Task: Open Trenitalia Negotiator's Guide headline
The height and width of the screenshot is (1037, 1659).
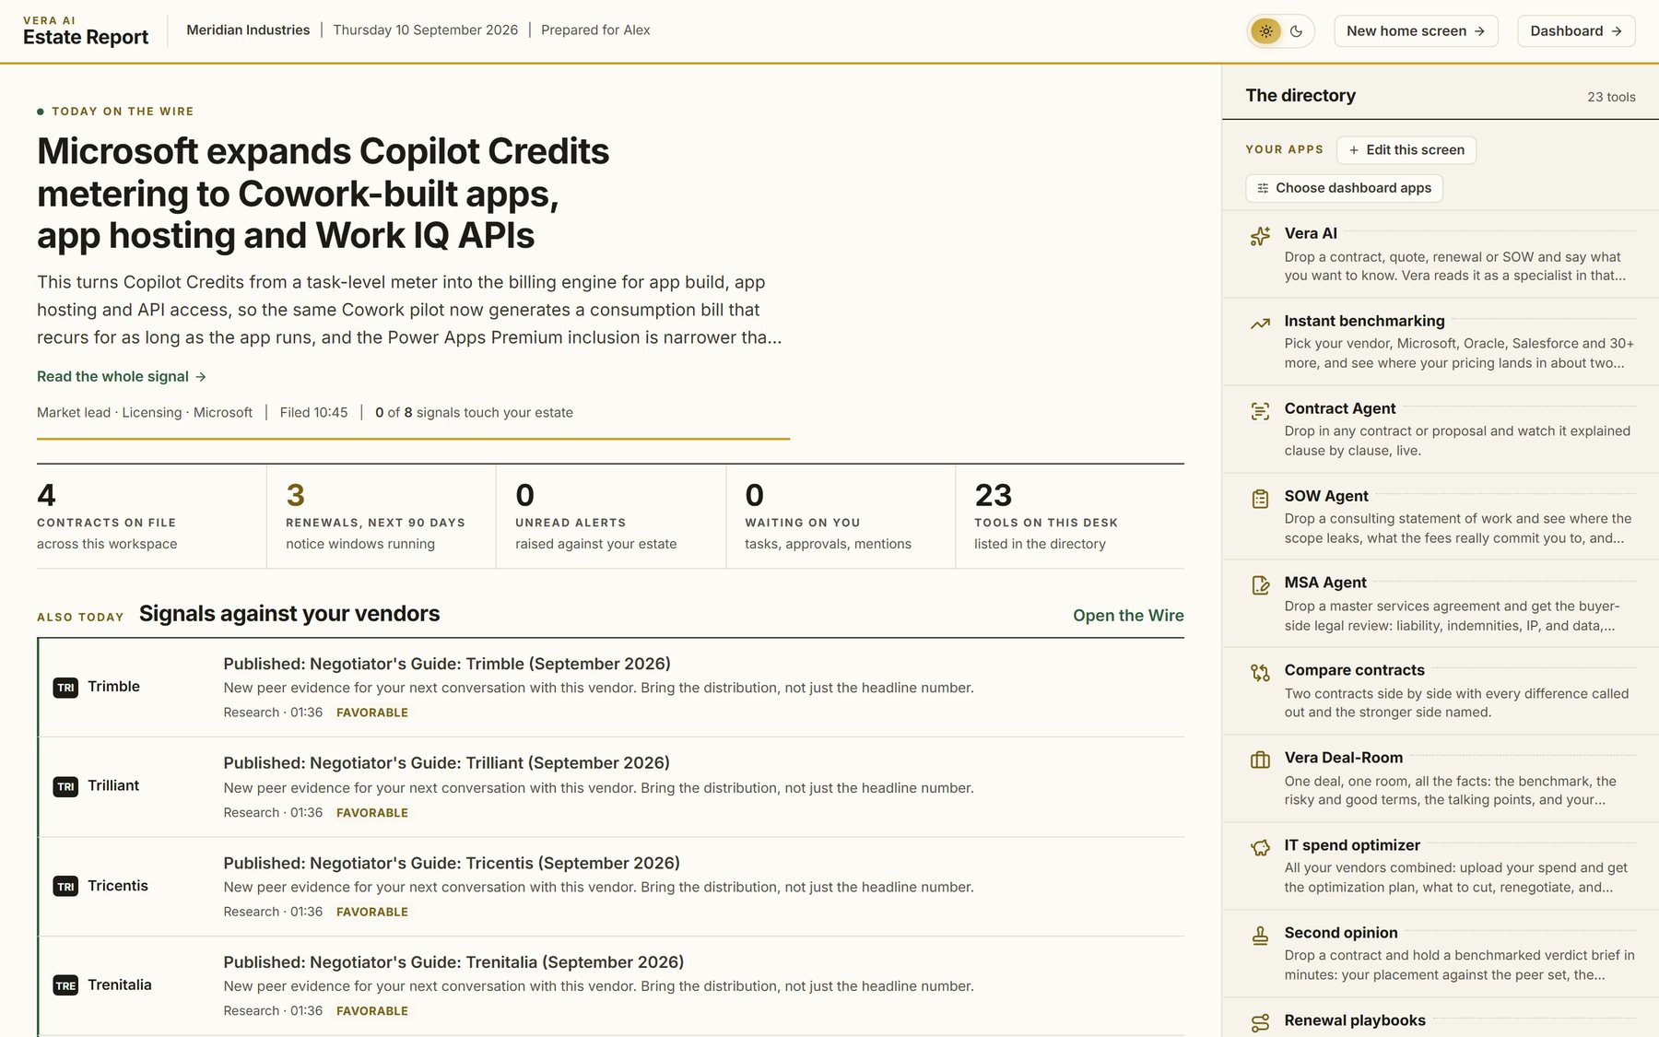Action: (x=453, y=962)
